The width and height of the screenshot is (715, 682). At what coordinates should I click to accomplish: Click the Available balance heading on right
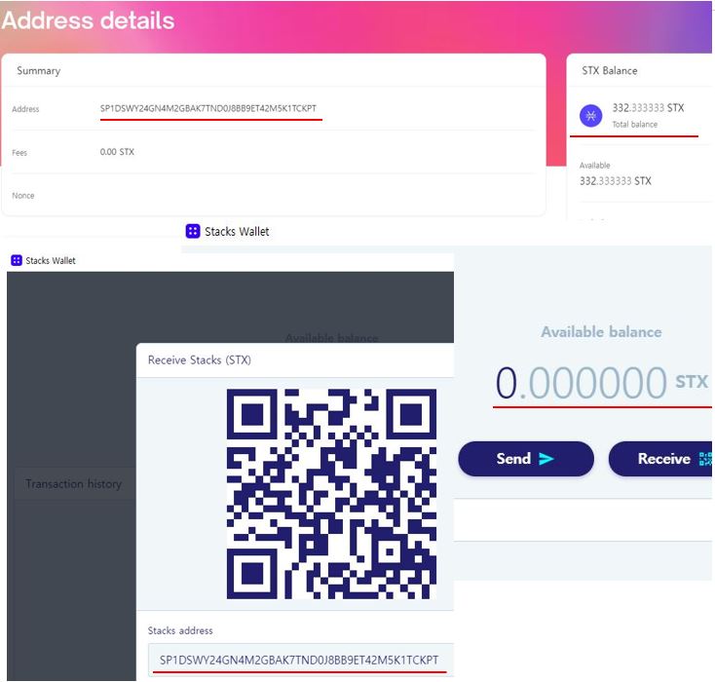tap(601, 332)
